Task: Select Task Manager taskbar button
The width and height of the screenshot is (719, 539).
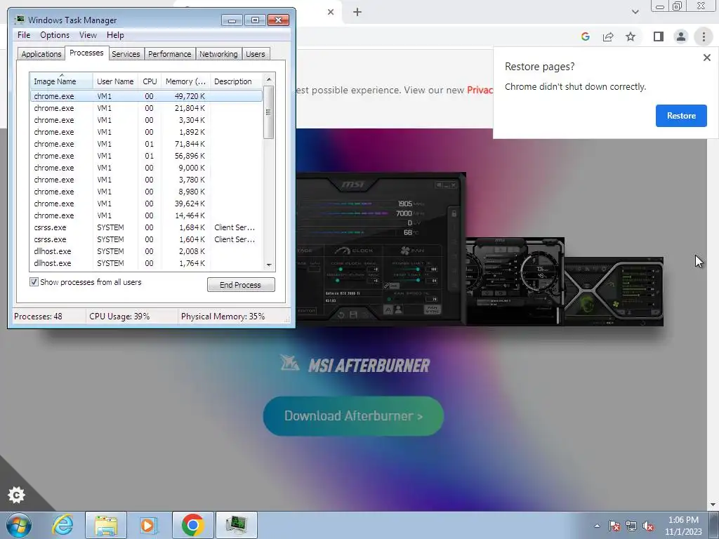Action: click(x=236, y=525)
